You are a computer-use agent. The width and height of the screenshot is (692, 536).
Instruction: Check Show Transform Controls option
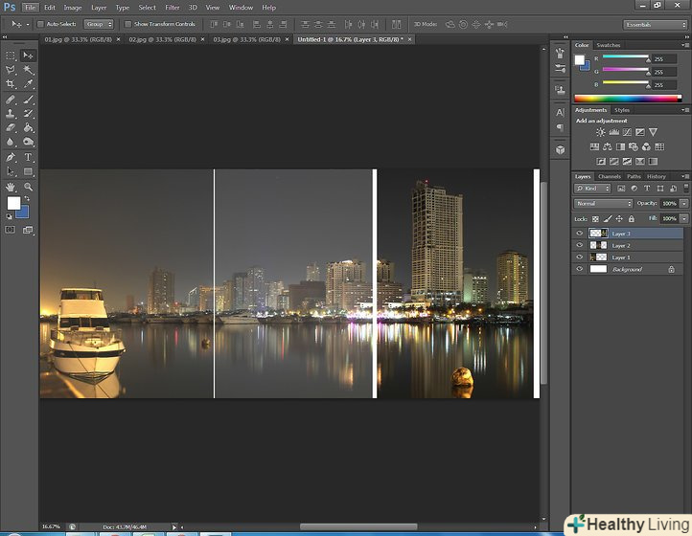pos(127,24)
